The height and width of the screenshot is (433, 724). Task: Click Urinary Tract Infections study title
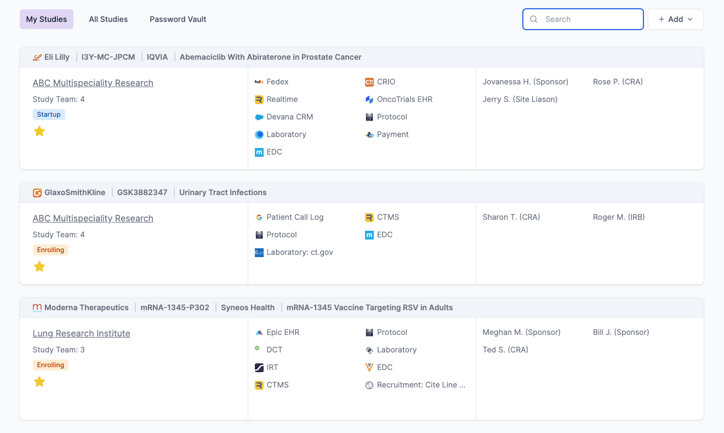223,192
